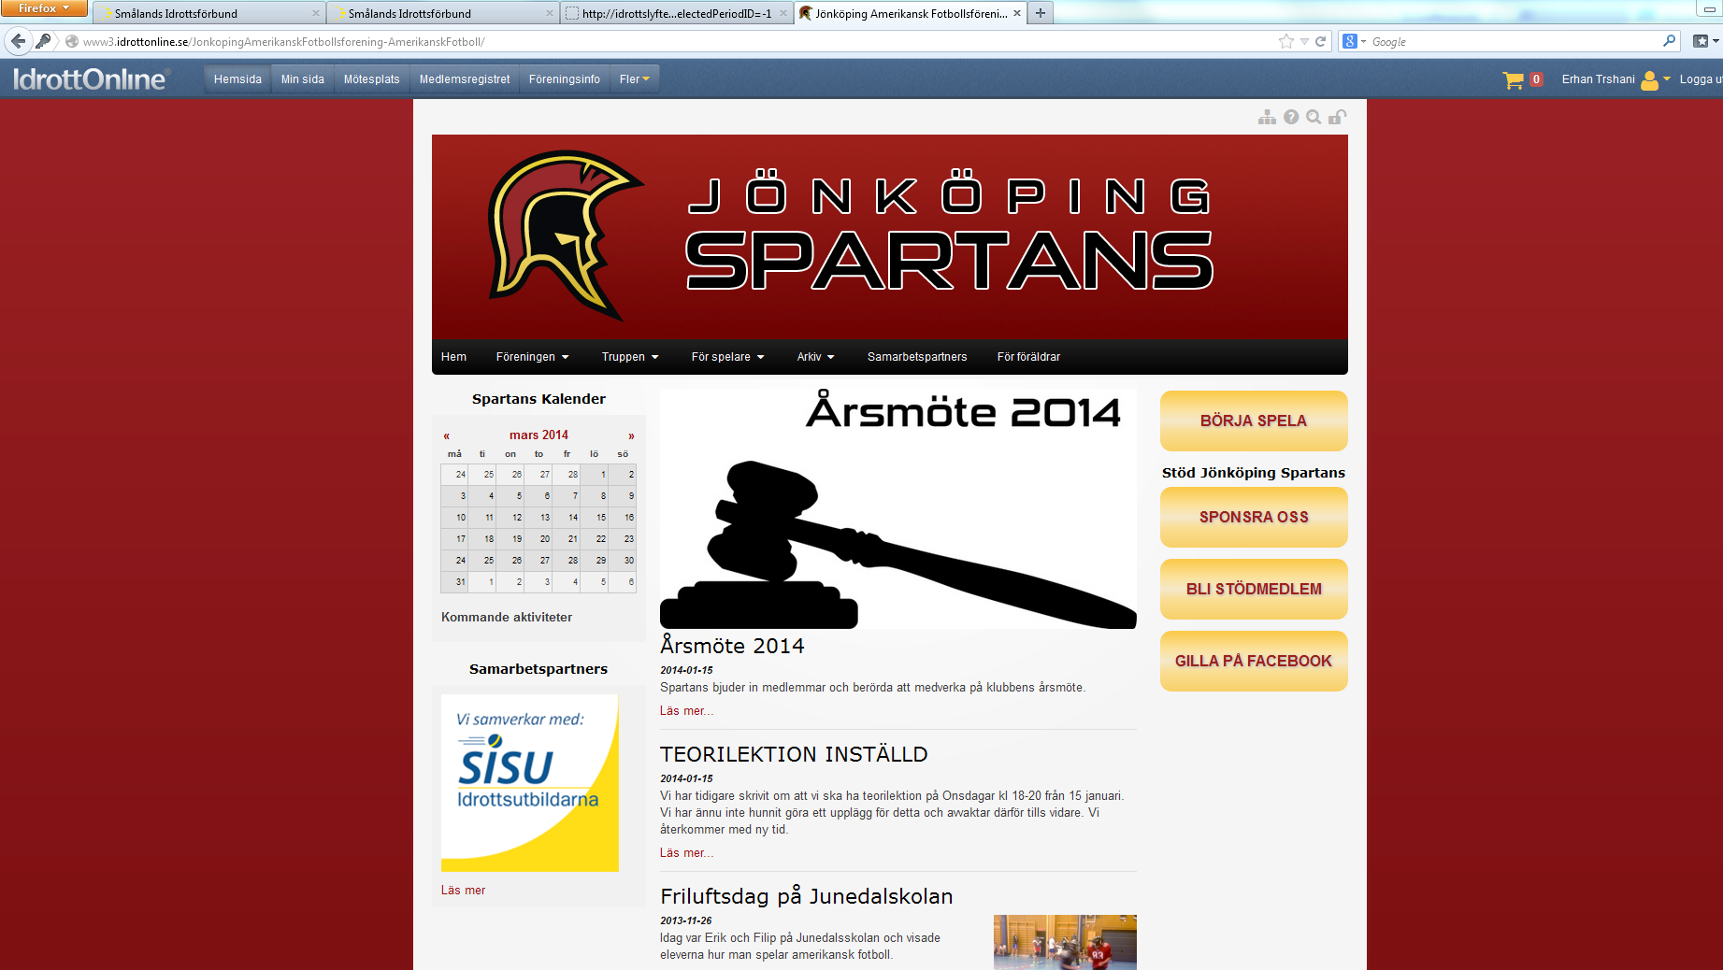Click the BÖRJA SPELA button

[x=1254, y=421]
